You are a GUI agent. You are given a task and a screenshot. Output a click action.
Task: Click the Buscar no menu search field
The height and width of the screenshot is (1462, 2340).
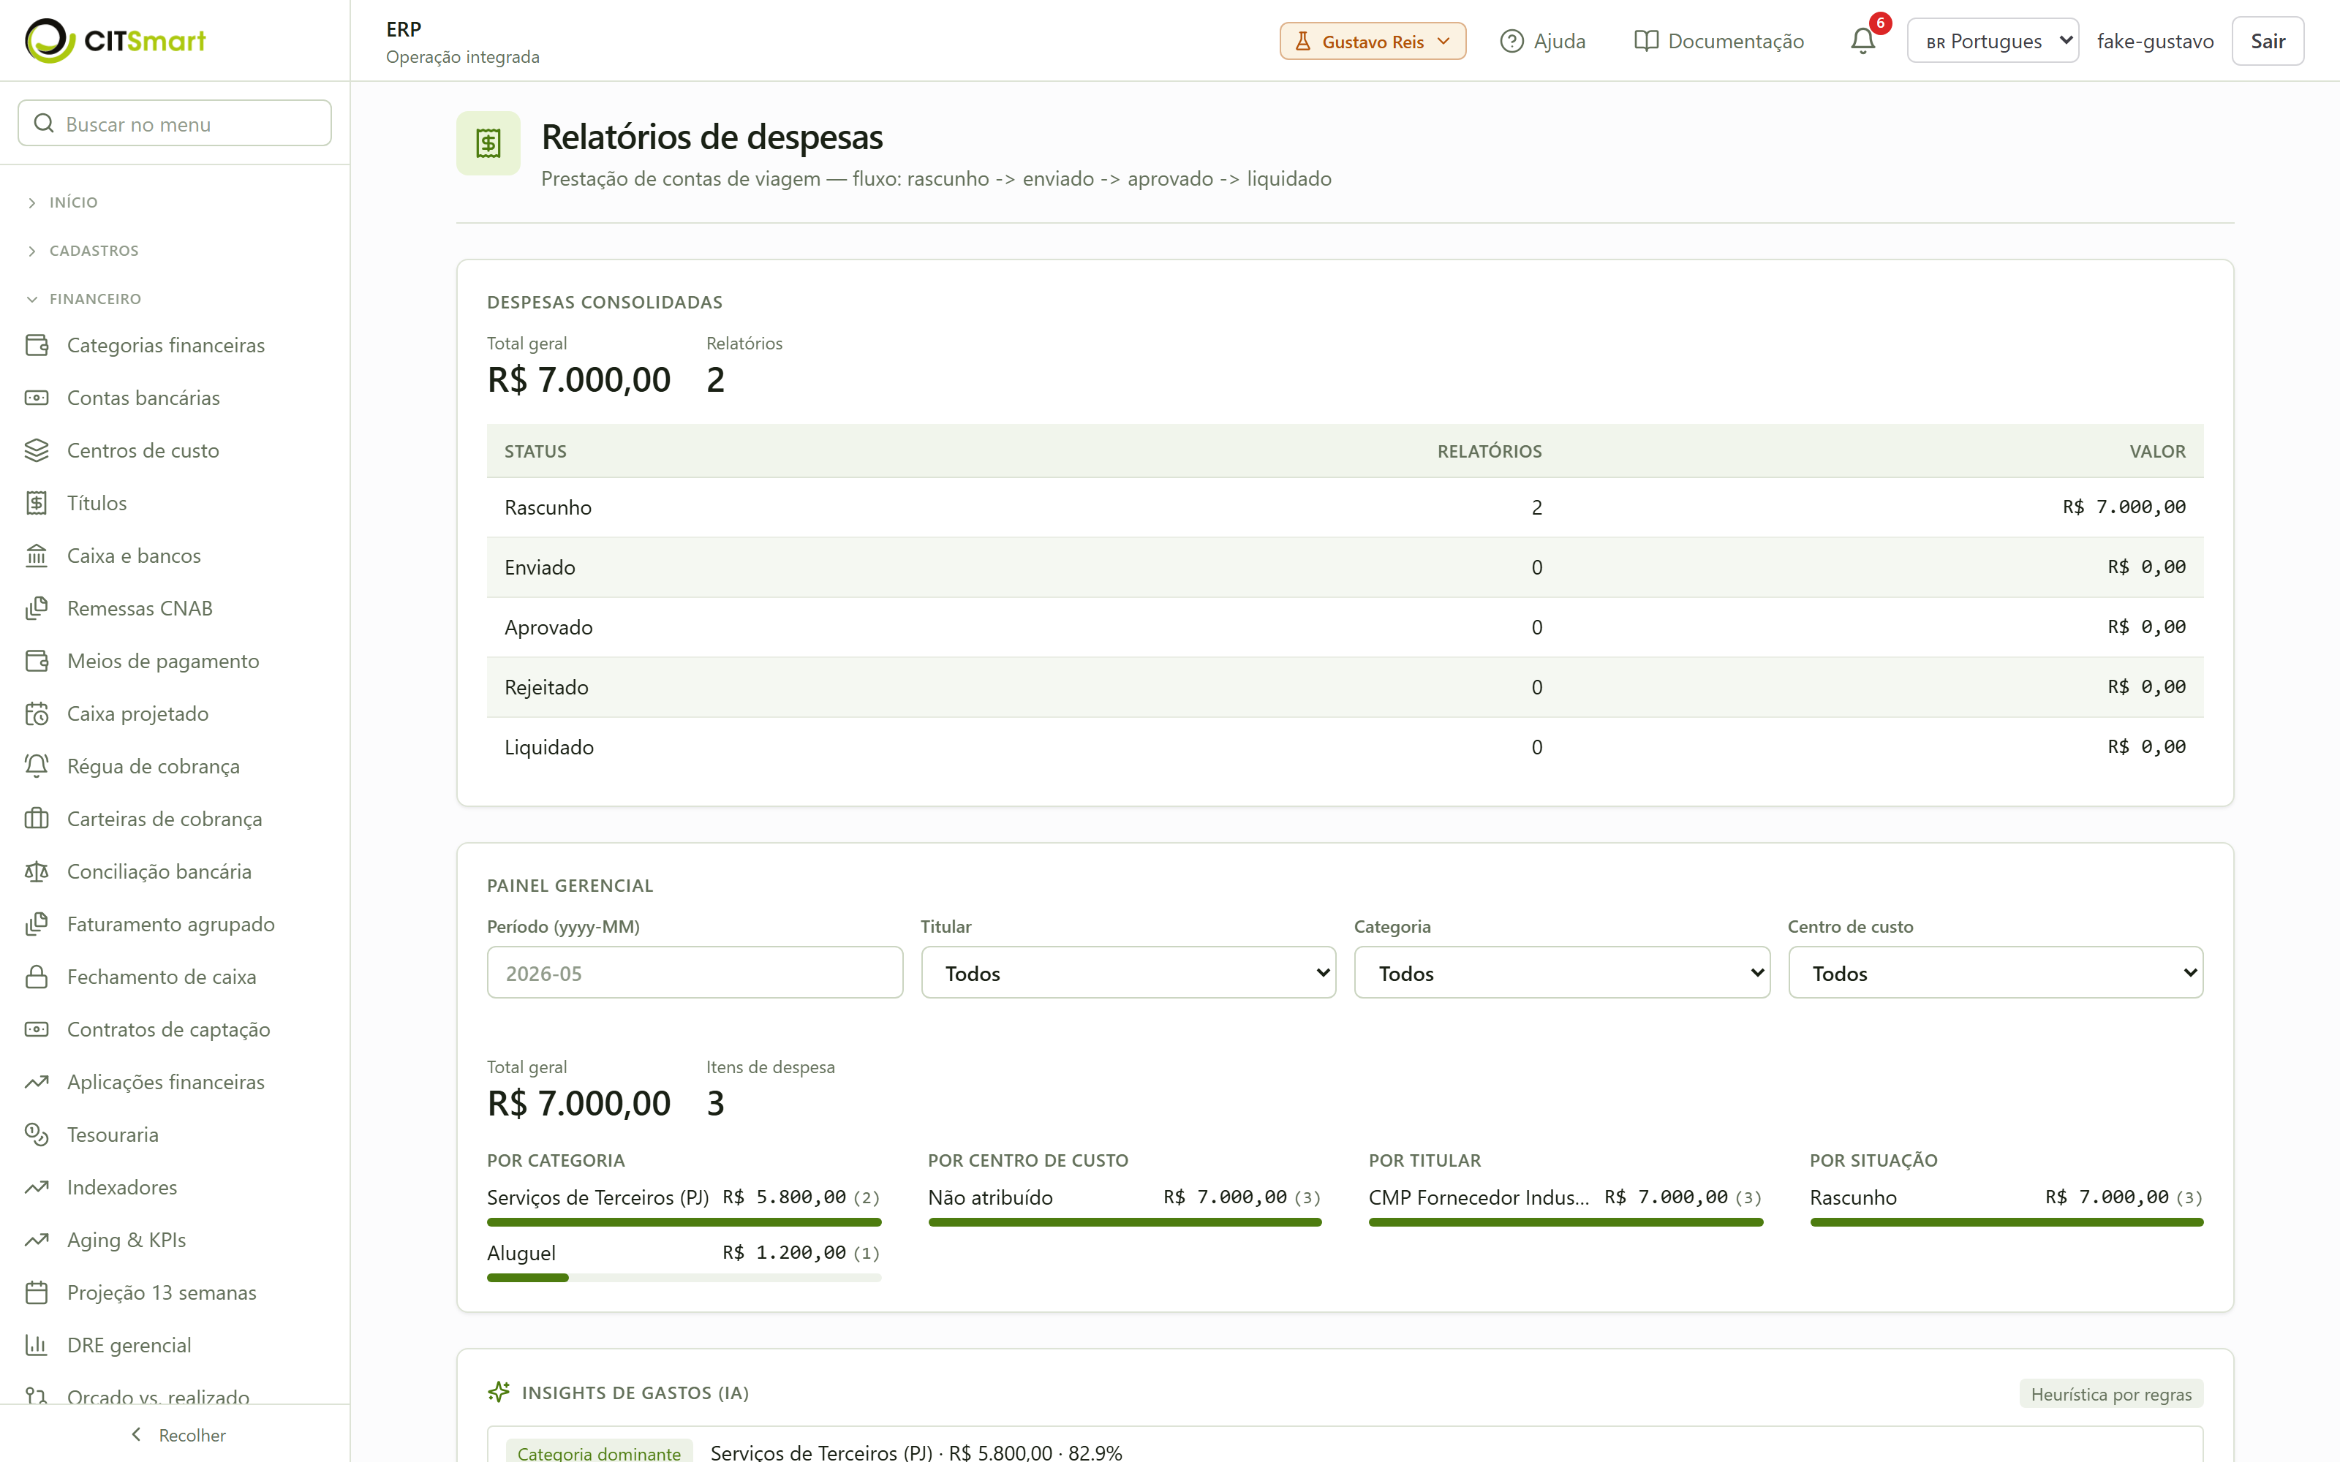click(x=174, y=123)
